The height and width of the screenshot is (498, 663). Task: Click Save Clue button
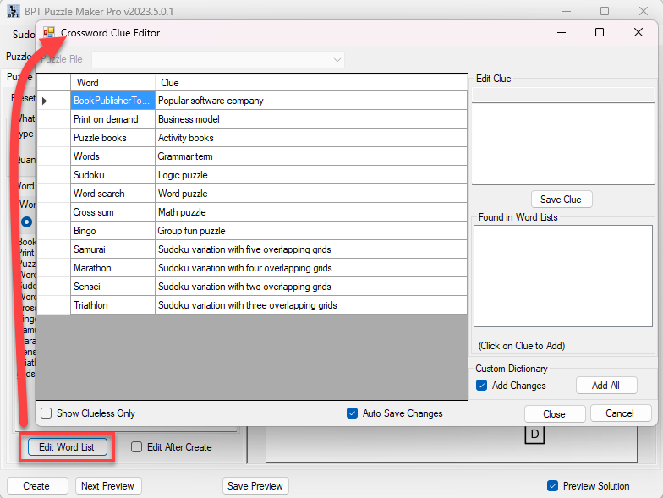tap(562, 200)
